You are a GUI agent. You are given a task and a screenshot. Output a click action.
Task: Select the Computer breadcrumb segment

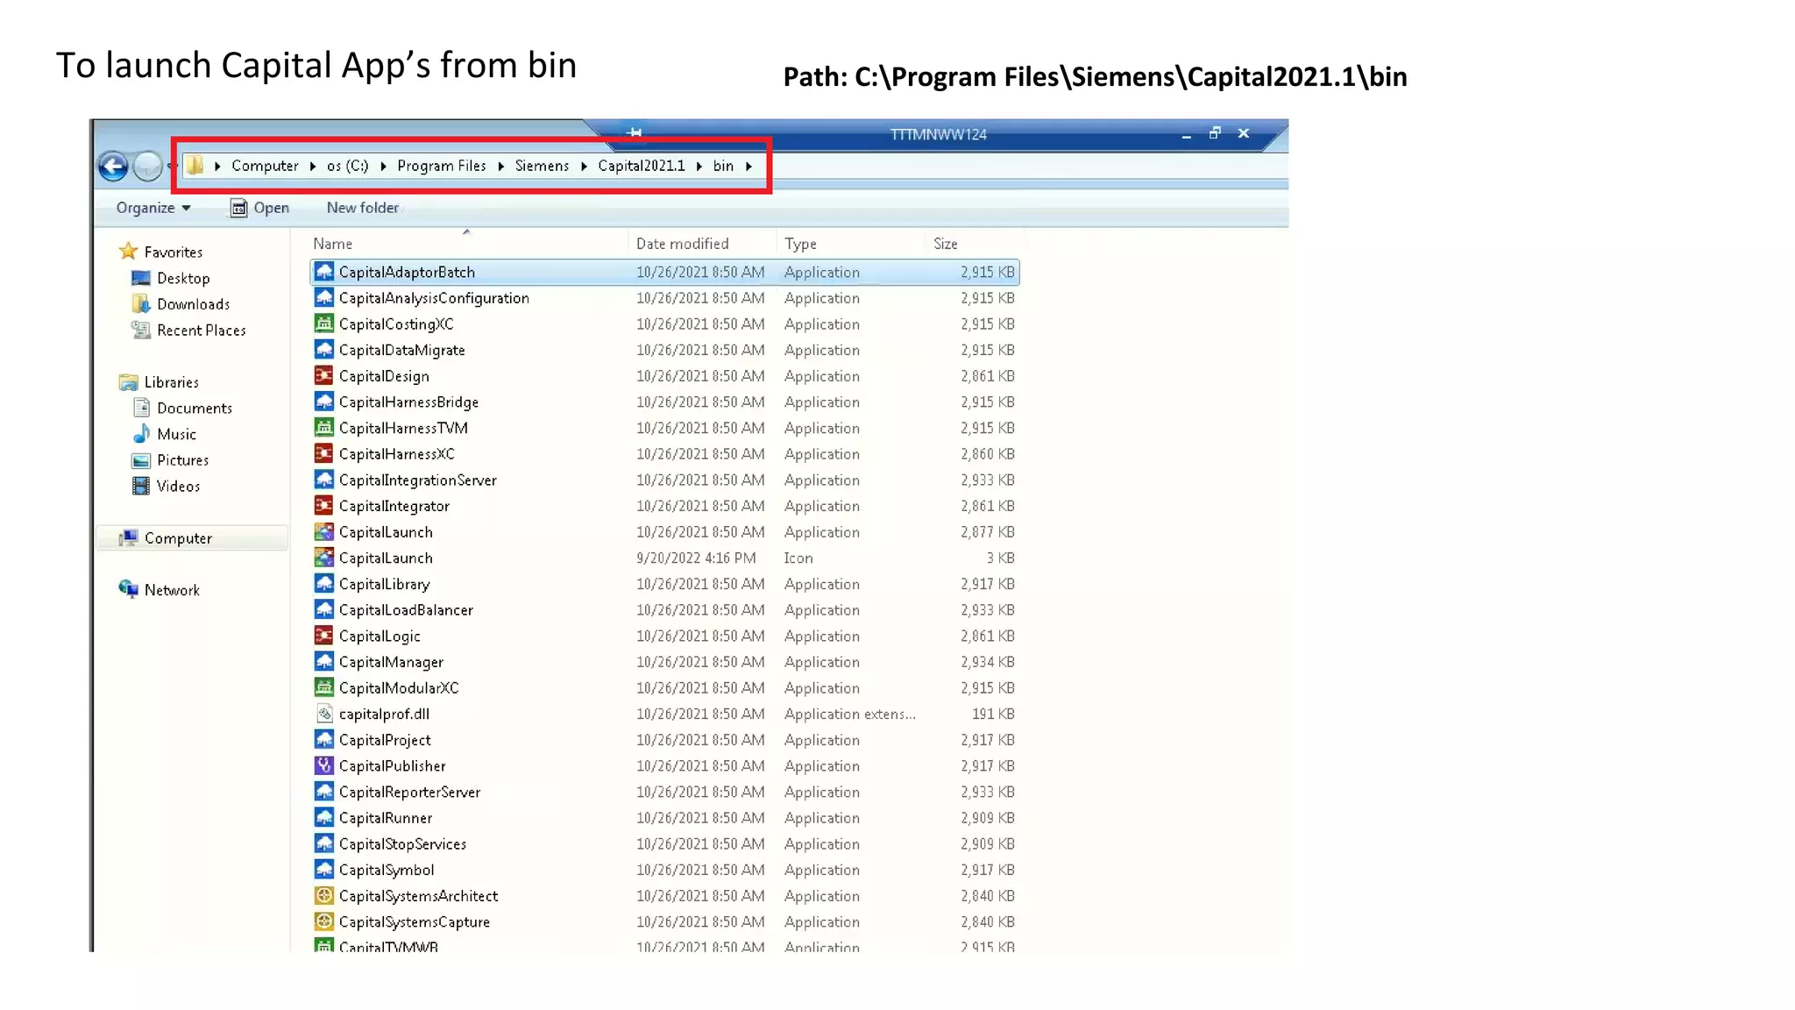(x=265, y=166)
